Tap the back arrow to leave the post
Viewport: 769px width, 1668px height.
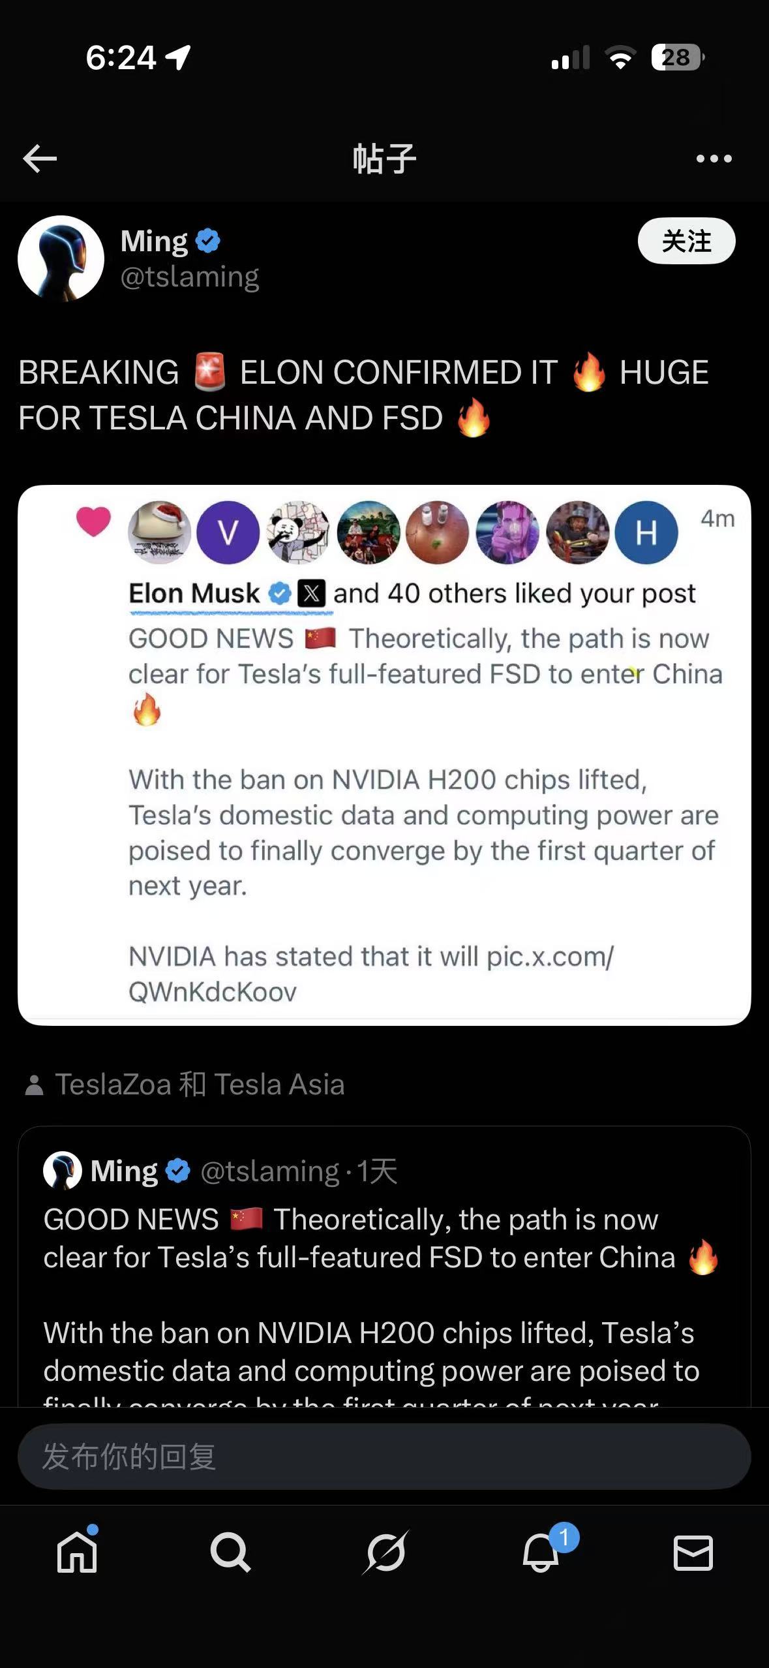[40, 157]
